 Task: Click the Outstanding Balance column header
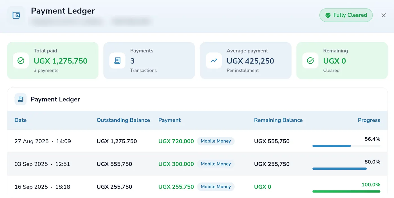(x=123, y=120)
